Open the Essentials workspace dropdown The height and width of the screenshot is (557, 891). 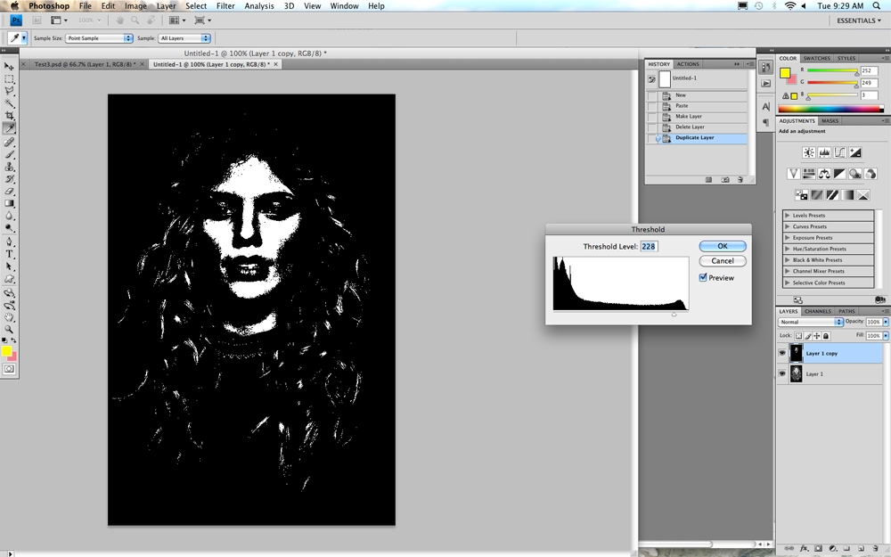click(x=859, y=20)
